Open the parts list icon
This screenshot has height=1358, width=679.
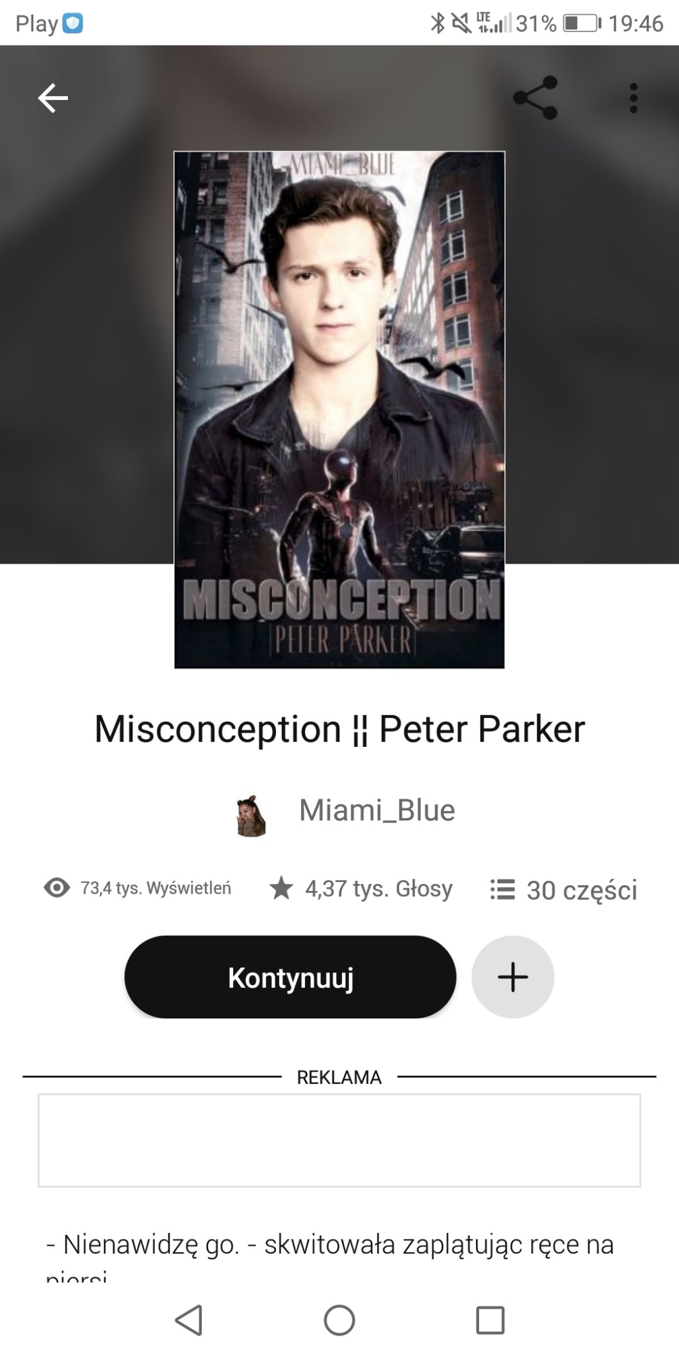502,889
